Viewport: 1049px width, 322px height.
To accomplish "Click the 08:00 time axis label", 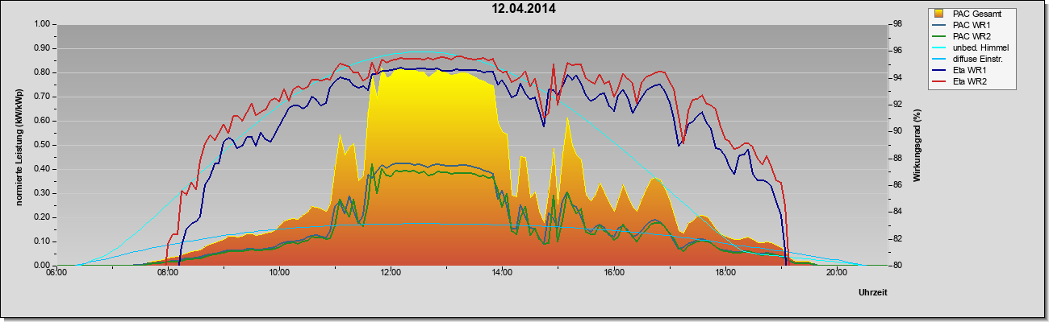I will (168, 272).
